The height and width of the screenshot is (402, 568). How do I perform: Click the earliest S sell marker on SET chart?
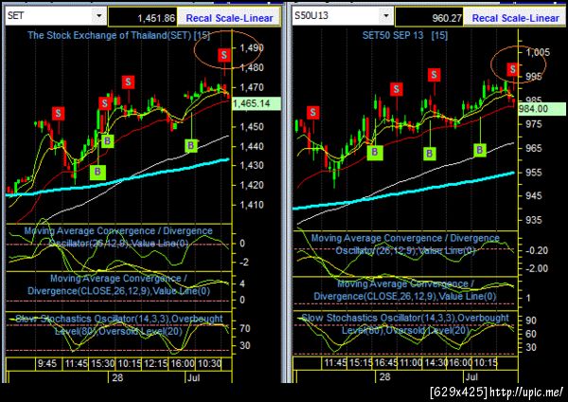pyautogui.click(x=59, y=114)
